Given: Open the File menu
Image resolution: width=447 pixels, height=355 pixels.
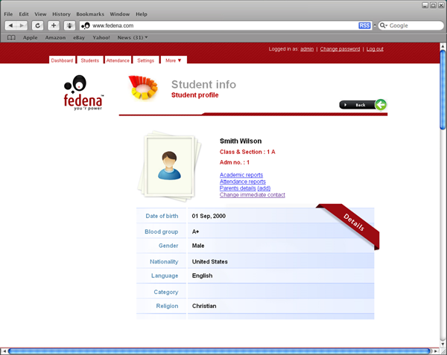Looking at the screenshot, I should (x=8, y=14).
